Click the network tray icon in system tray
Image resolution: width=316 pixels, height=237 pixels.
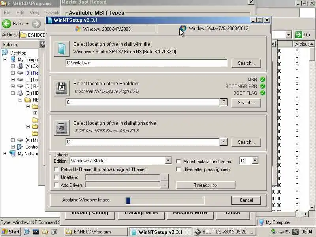tap(274, 232)
